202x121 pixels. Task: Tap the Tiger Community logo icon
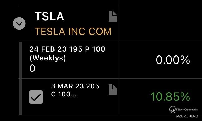coord(173,110)
